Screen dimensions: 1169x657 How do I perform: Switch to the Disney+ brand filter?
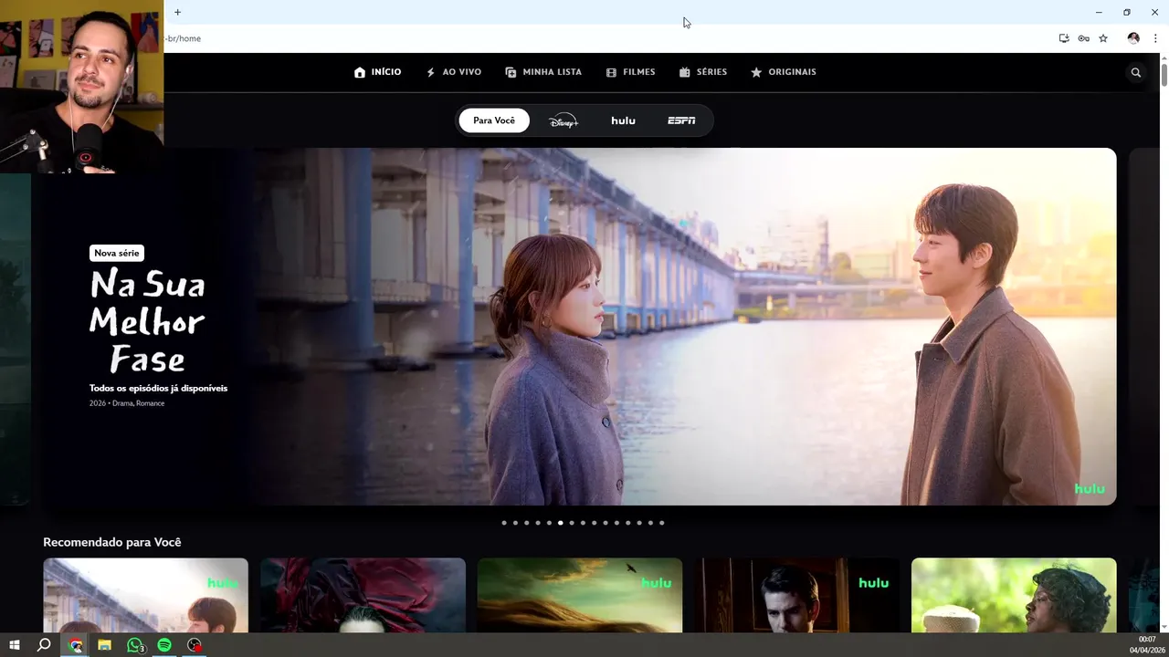pyautogui.click(x=563, y=120)
